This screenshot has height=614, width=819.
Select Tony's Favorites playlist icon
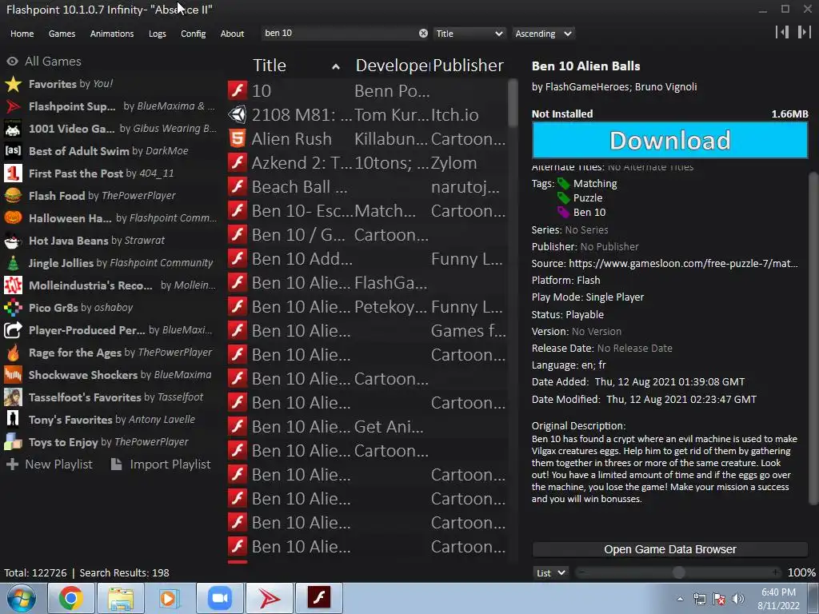click(x=13, y=420)
